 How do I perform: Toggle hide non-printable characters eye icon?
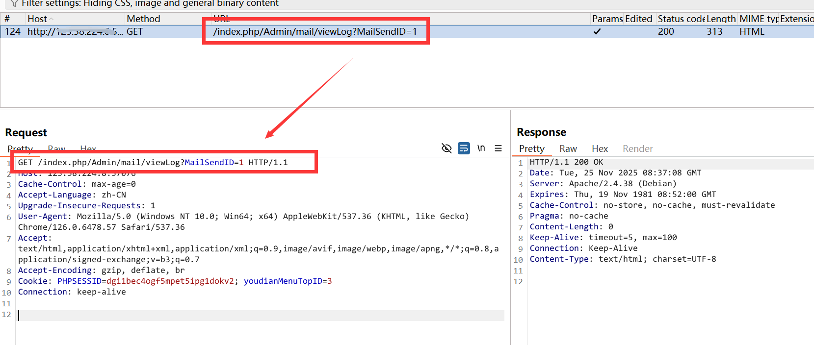point(446,148)
